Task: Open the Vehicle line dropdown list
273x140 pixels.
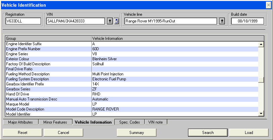Action: pyautogui.click(x=222, y=21)
